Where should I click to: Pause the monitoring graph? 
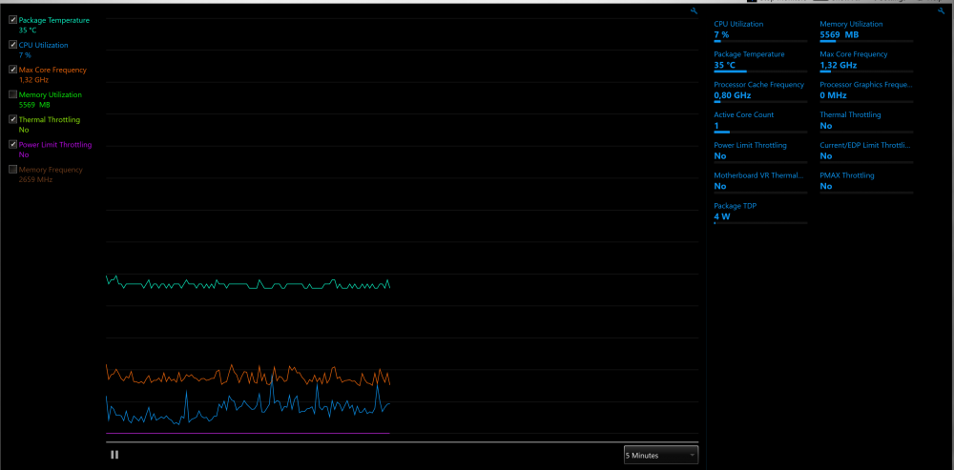click(114, 454)
